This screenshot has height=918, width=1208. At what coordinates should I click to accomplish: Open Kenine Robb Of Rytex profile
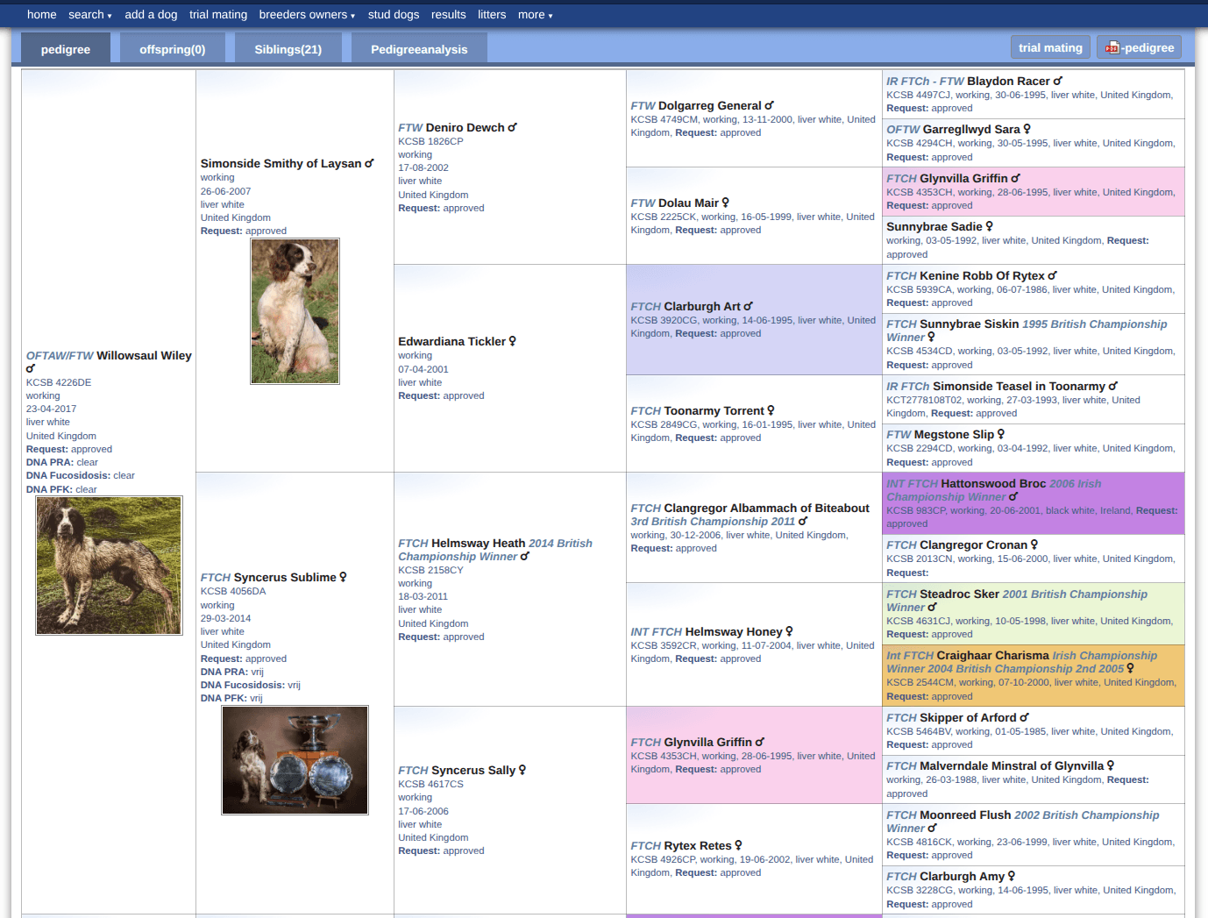click(982, 275)
